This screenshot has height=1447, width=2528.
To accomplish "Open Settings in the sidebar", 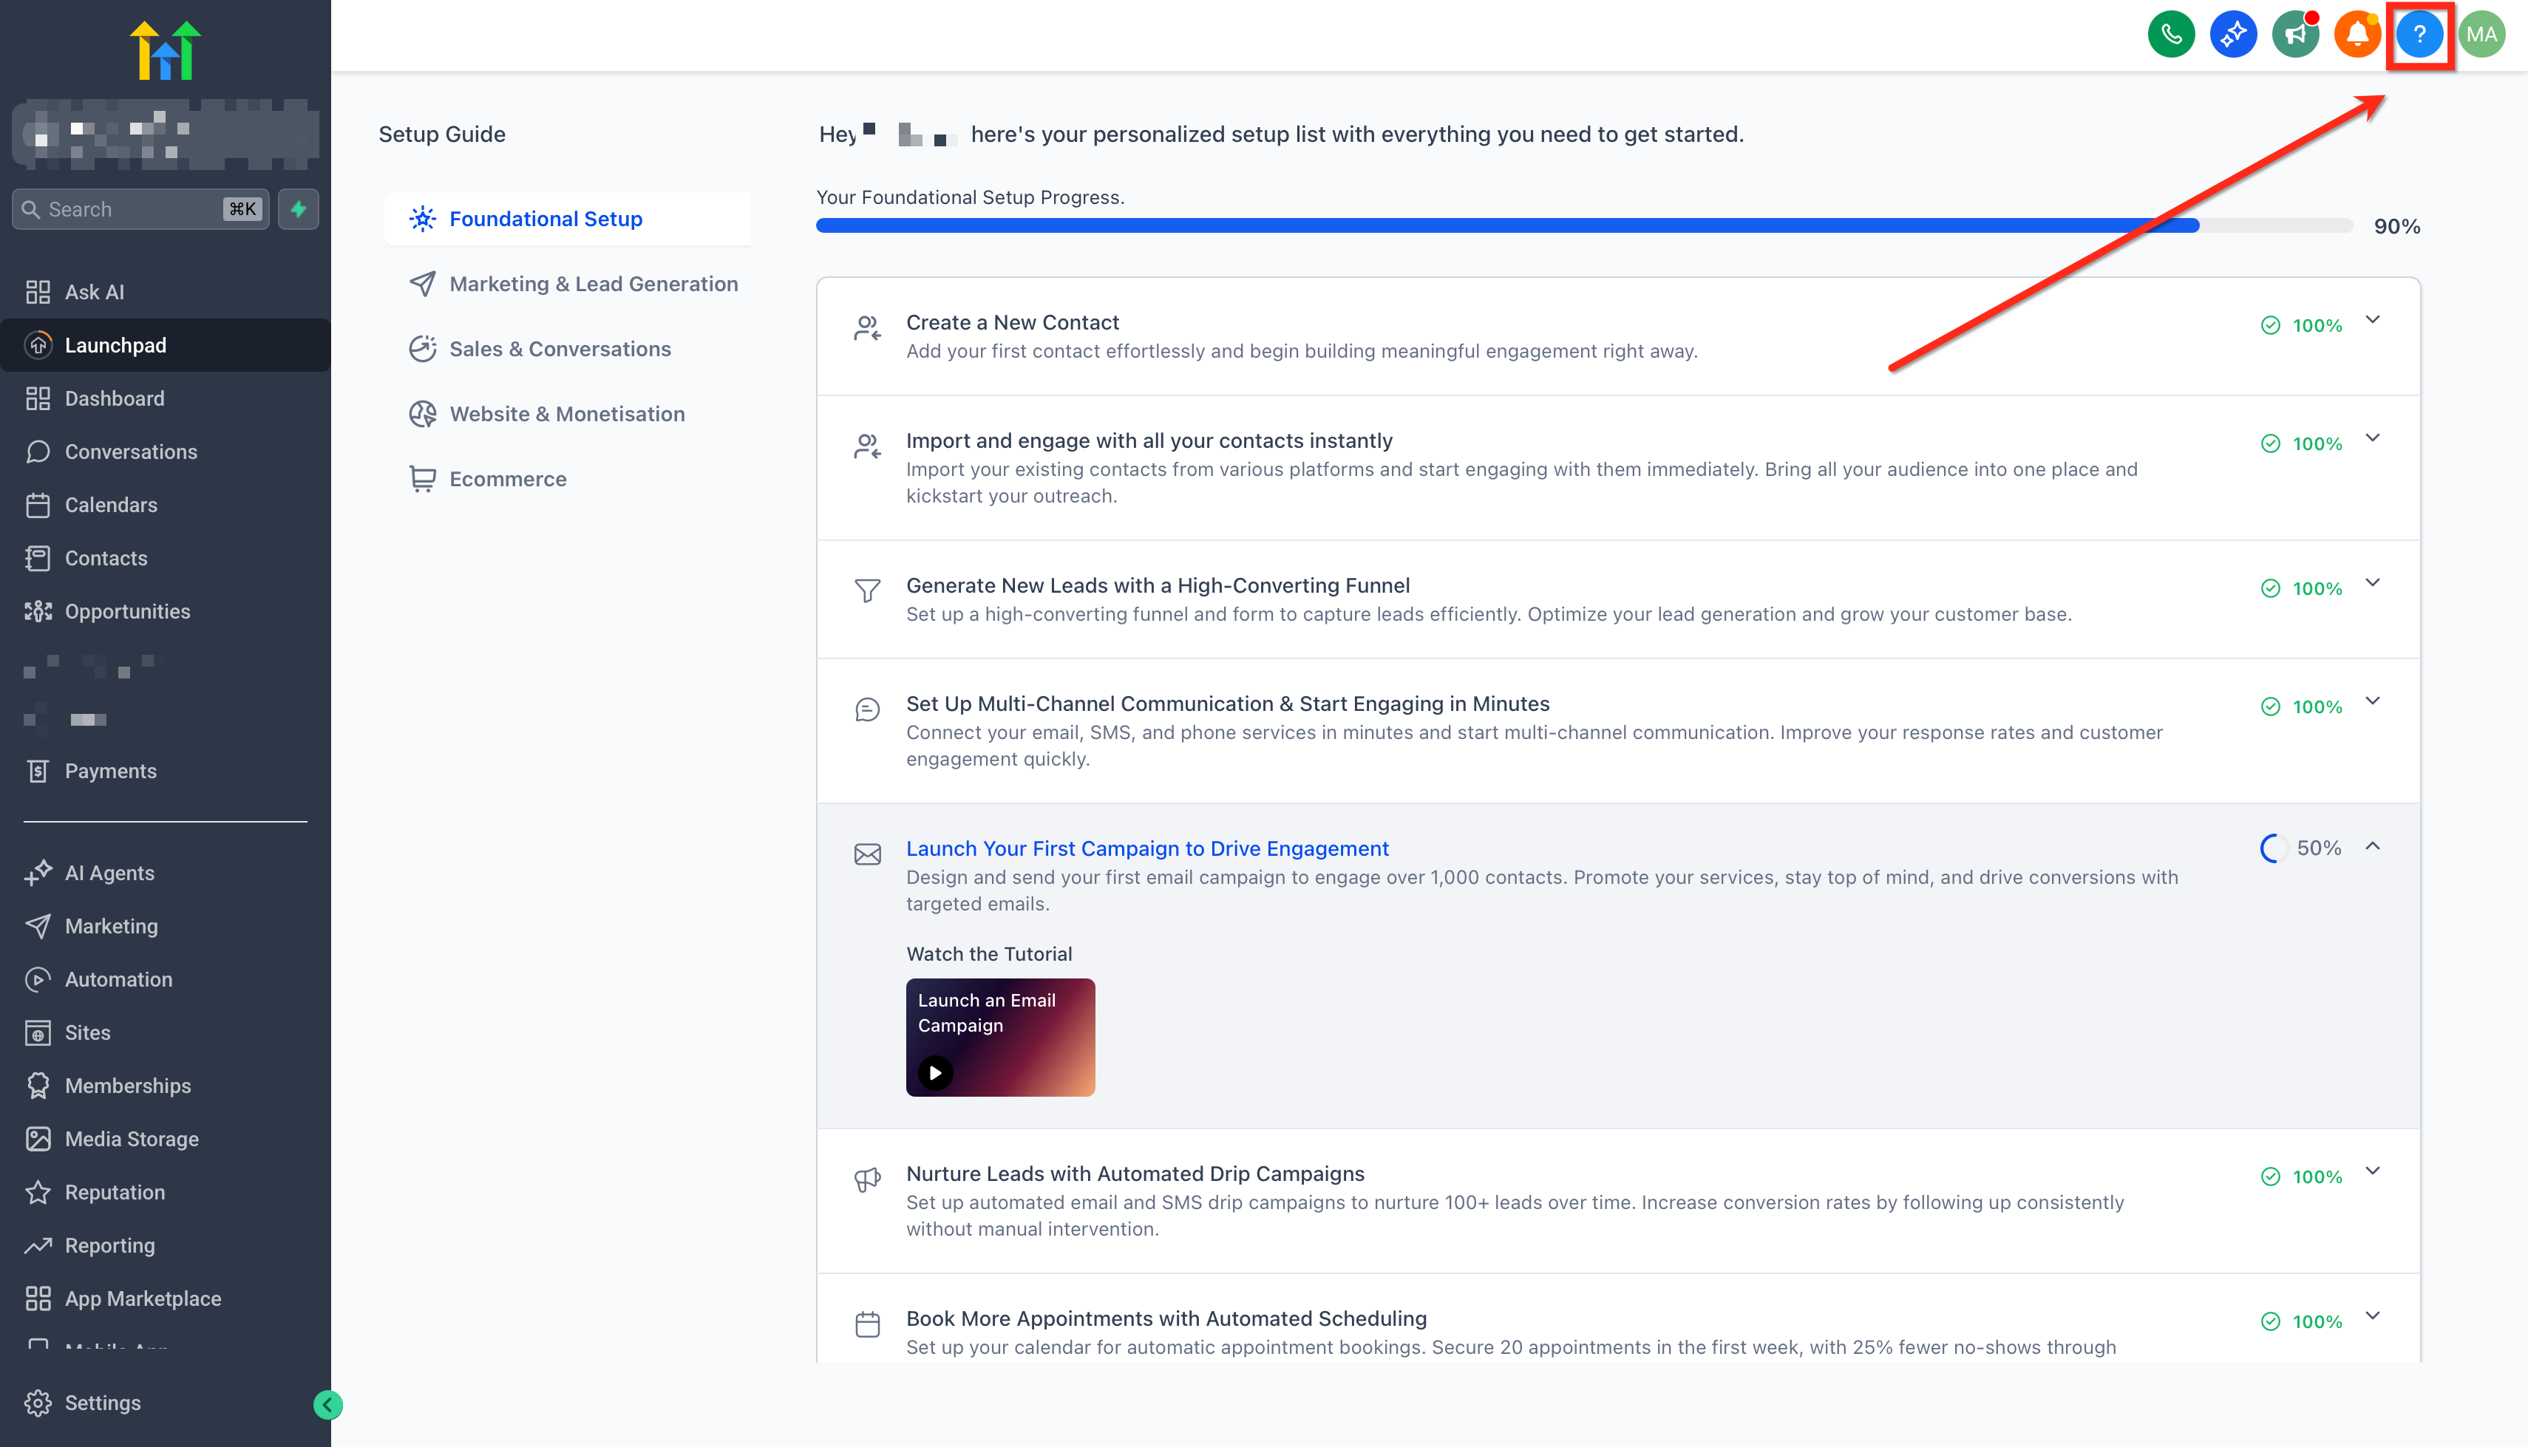I will tap(102, 1402).
